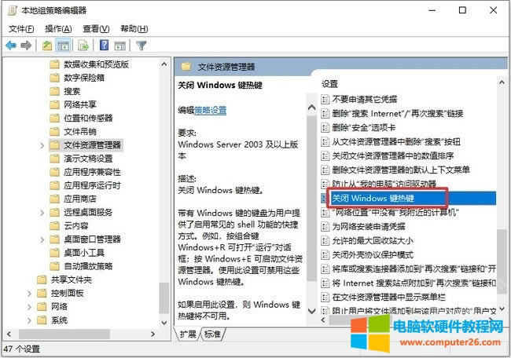Expand the 桌面窗口管理器 tree node
This screenshot has width=511, height=358.
coord(42,239)
